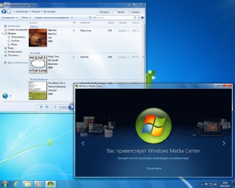Screen dimensions: 235x188
Task: Open ТВ-записи library
Action: coord(13,55)
